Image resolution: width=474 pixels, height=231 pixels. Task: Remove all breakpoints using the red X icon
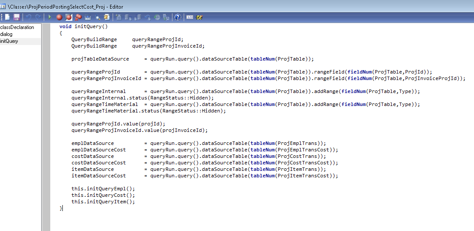pos(78,17)
